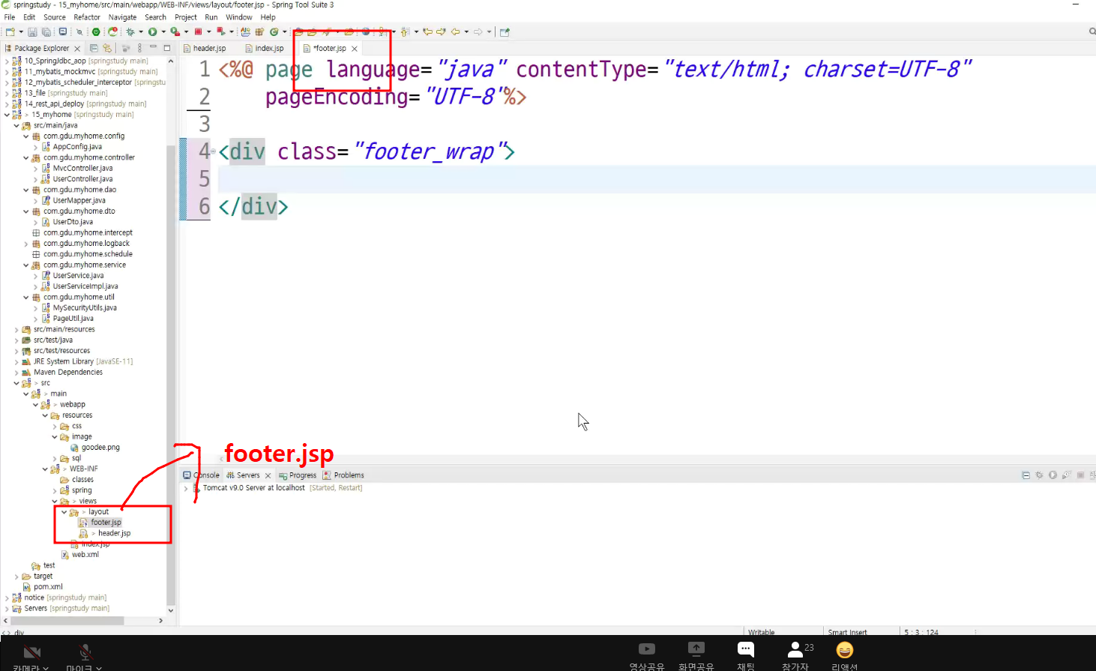Click the Debug bug toolbar icon
1096x671 pixels.
pos(130,32)
